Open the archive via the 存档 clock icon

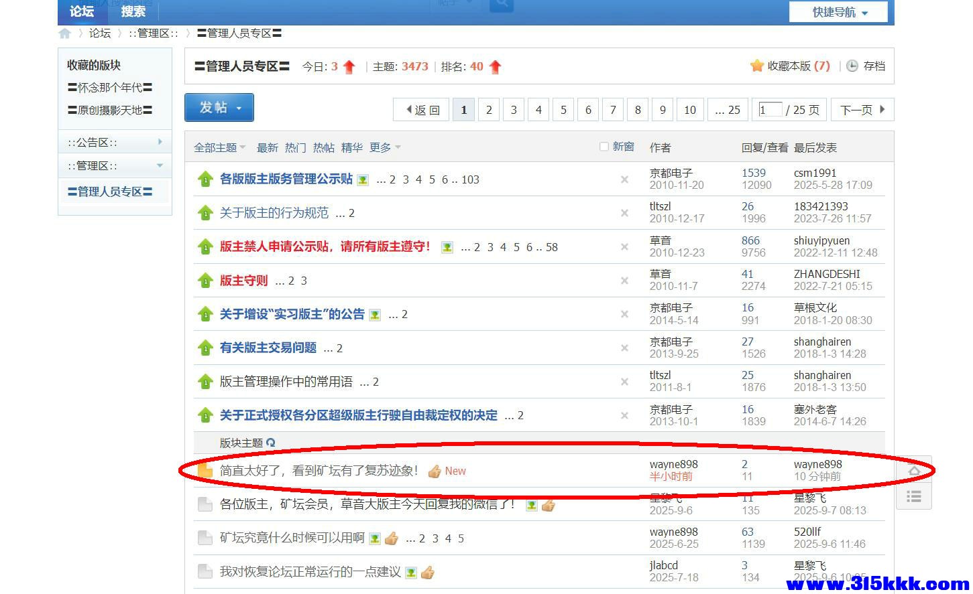851,66
